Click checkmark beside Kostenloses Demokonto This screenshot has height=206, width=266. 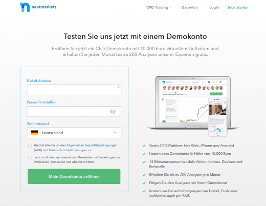(x=144, y=154)
